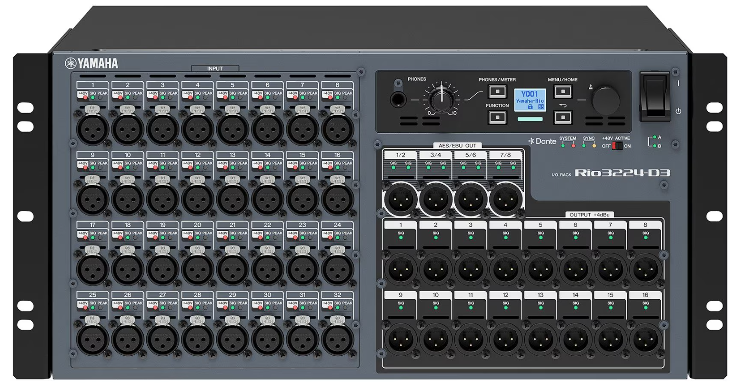734x391 pixels.
Task: Click the input 17 XLR jack
Action: 92,269
